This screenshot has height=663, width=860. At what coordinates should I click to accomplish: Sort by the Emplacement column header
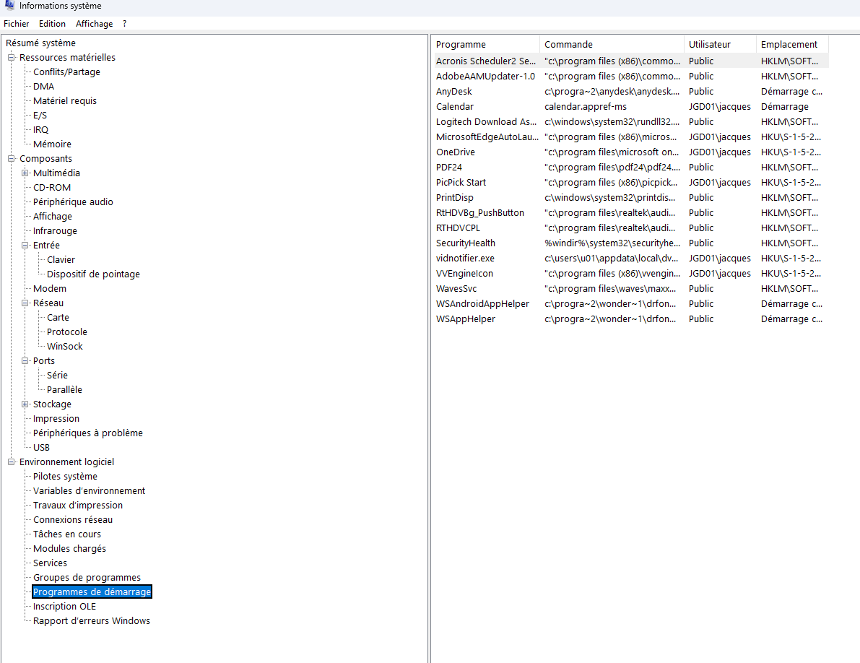coord(792,45)
